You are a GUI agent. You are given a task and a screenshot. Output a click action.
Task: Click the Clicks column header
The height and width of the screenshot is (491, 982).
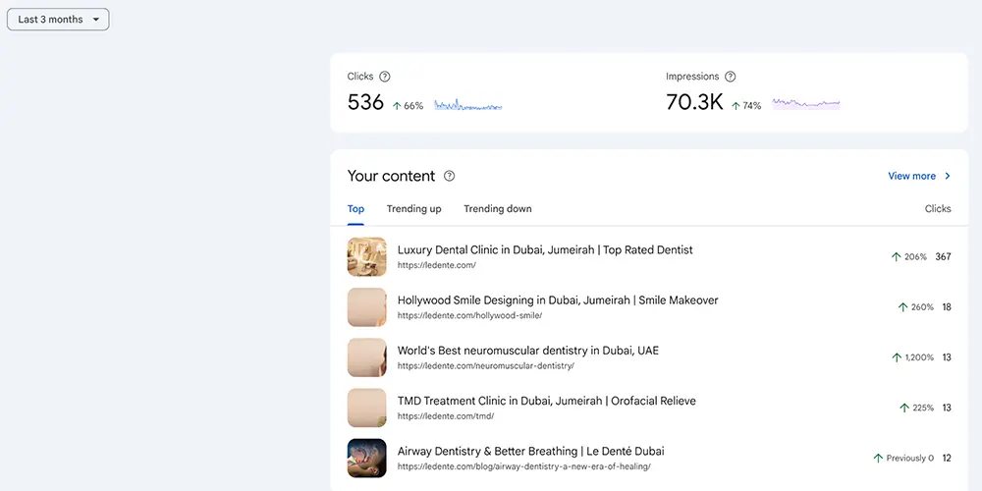(938, 209)
